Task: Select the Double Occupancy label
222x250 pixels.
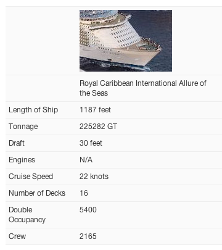Action: pyautogui.click(x=27, y=215)
